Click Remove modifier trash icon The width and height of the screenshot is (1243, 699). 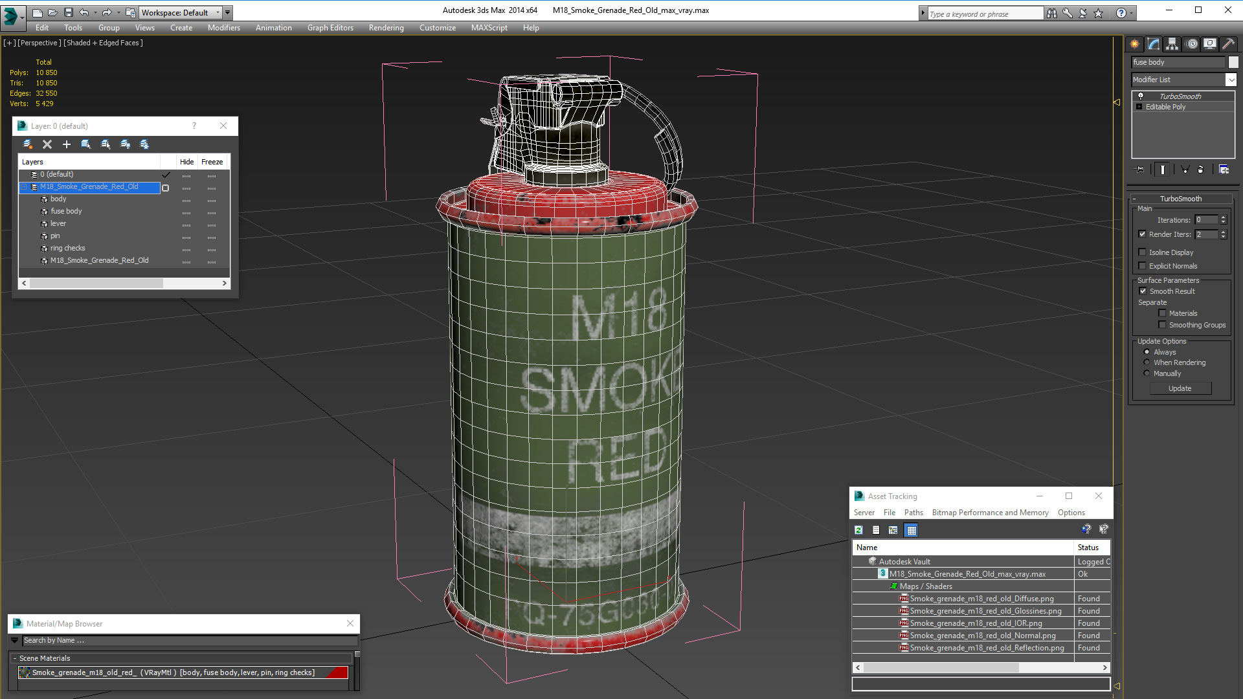[x=1201, y=170]
